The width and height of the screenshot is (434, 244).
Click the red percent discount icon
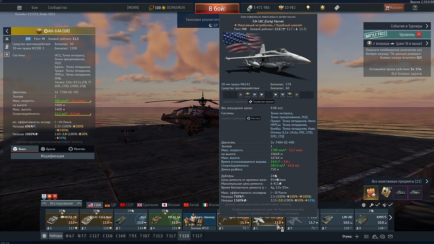[x=55, y=197]
